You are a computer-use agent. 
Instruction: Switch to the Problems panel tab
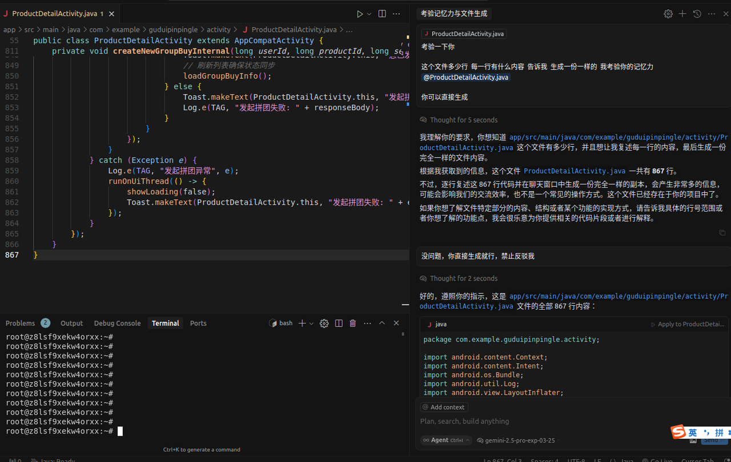tap(21, 323)
